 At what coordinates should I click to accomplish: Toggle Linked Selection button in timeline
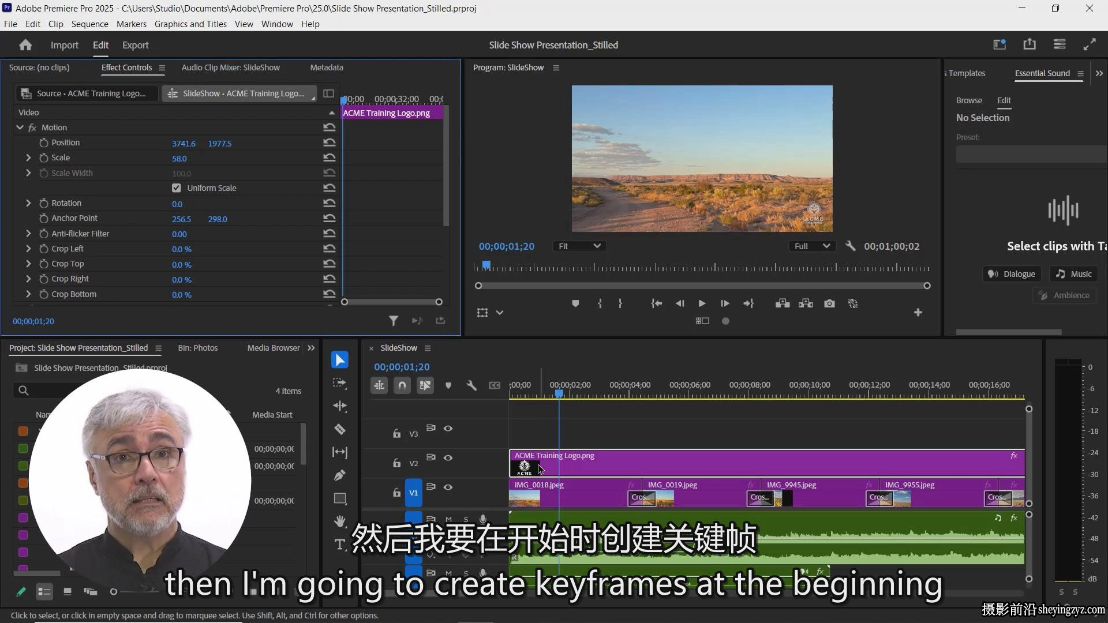(425, 385)
